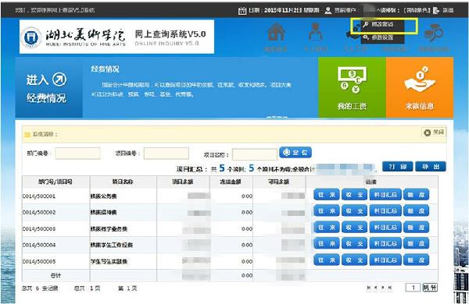The image size is (469, 304).
Task: Click 额度 for project 0014/500003
Action: pyautogui.click(x=416, y=227)
